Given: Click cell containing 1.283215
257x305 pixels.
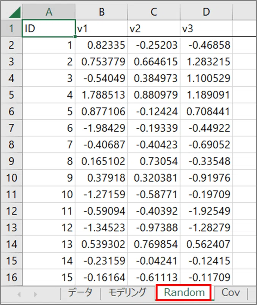Looking at the screenshot, I should pos(207,62).
